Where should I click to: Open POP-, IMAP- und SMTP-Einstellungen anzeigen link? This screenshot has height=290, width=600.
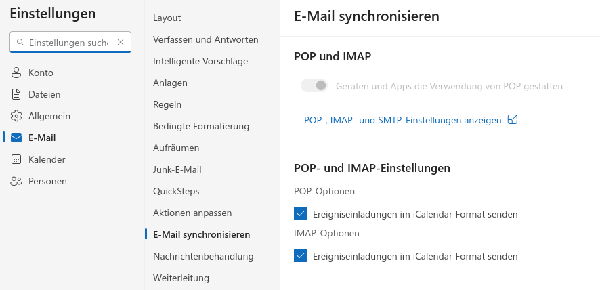pyautogui.click(x=402, y=120)
